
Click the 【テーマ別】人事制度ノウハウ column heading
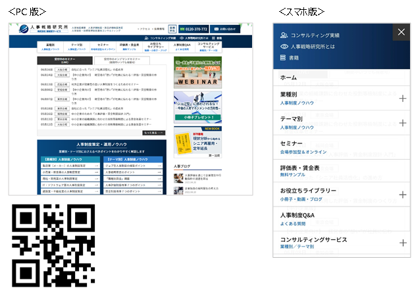(133, 159)
